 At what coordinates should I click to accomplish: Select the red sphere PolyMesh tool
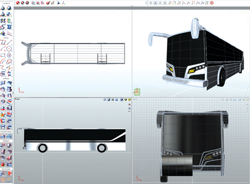tap(3, 165)
